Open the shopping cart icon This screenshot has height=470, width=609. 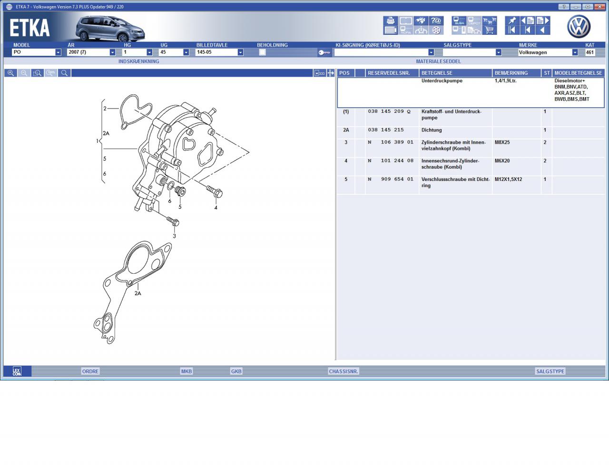[x=490, y=30]
